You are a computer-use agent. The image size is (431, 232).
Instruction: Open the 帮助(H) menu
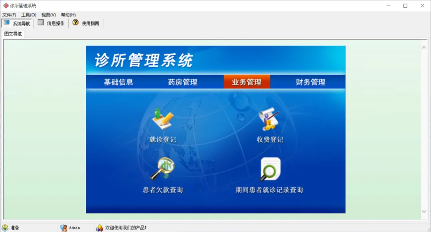(68, 15)
